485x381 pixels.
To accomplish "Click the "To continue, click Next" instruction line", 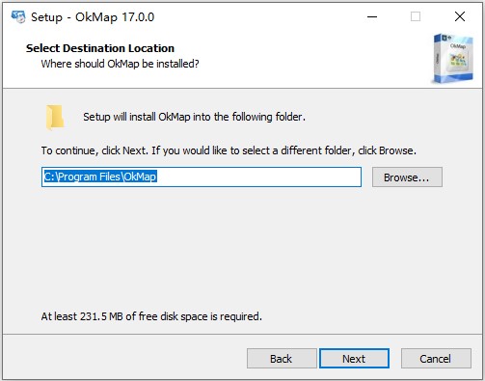I will tap(229, 150).
